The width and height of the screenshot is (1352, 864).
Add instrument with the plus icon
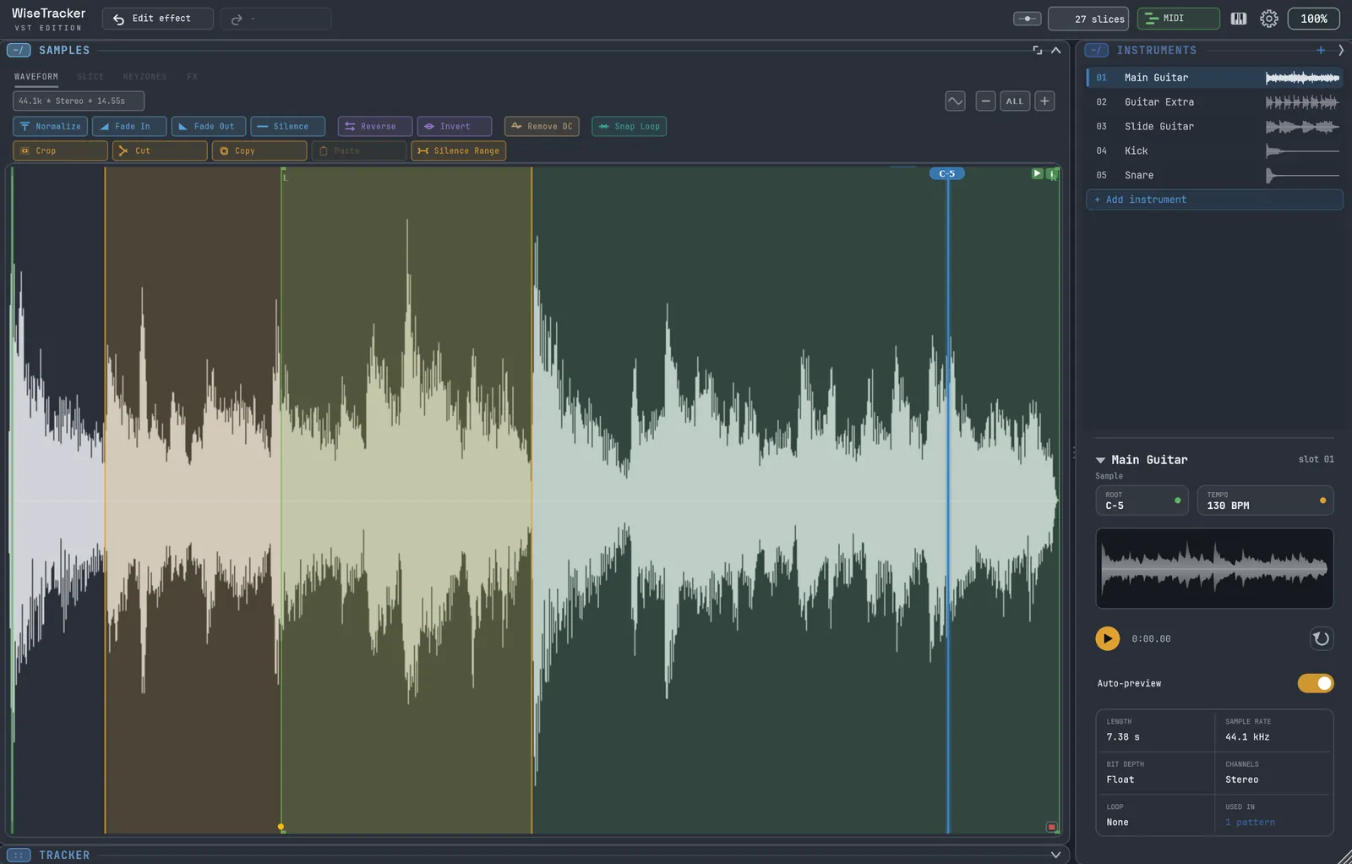pos(1321,50)
